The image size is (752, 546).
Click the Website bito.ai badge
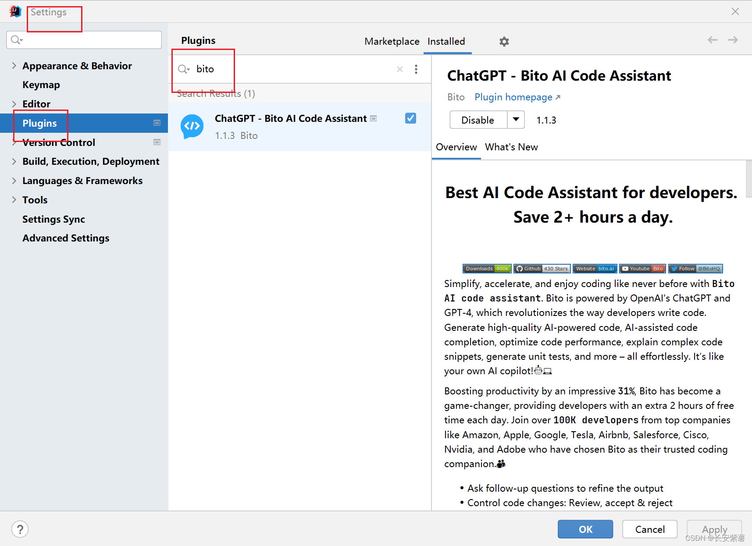pos(595,269)
